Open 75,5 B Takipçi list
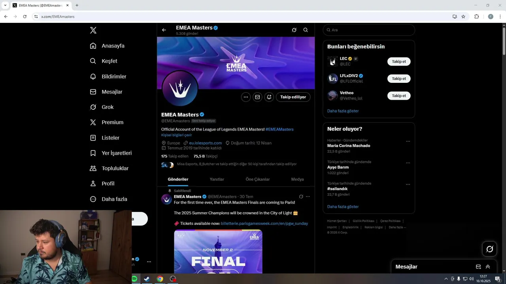The image size is (506, 284). 206,156
